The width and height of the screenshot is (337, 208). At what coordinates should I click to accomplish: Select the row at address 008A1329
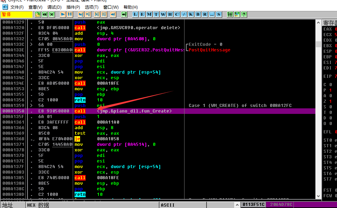pos(158,22)
